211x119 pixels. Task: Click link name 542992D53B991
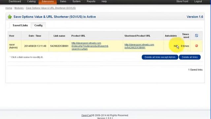point(59,46)
